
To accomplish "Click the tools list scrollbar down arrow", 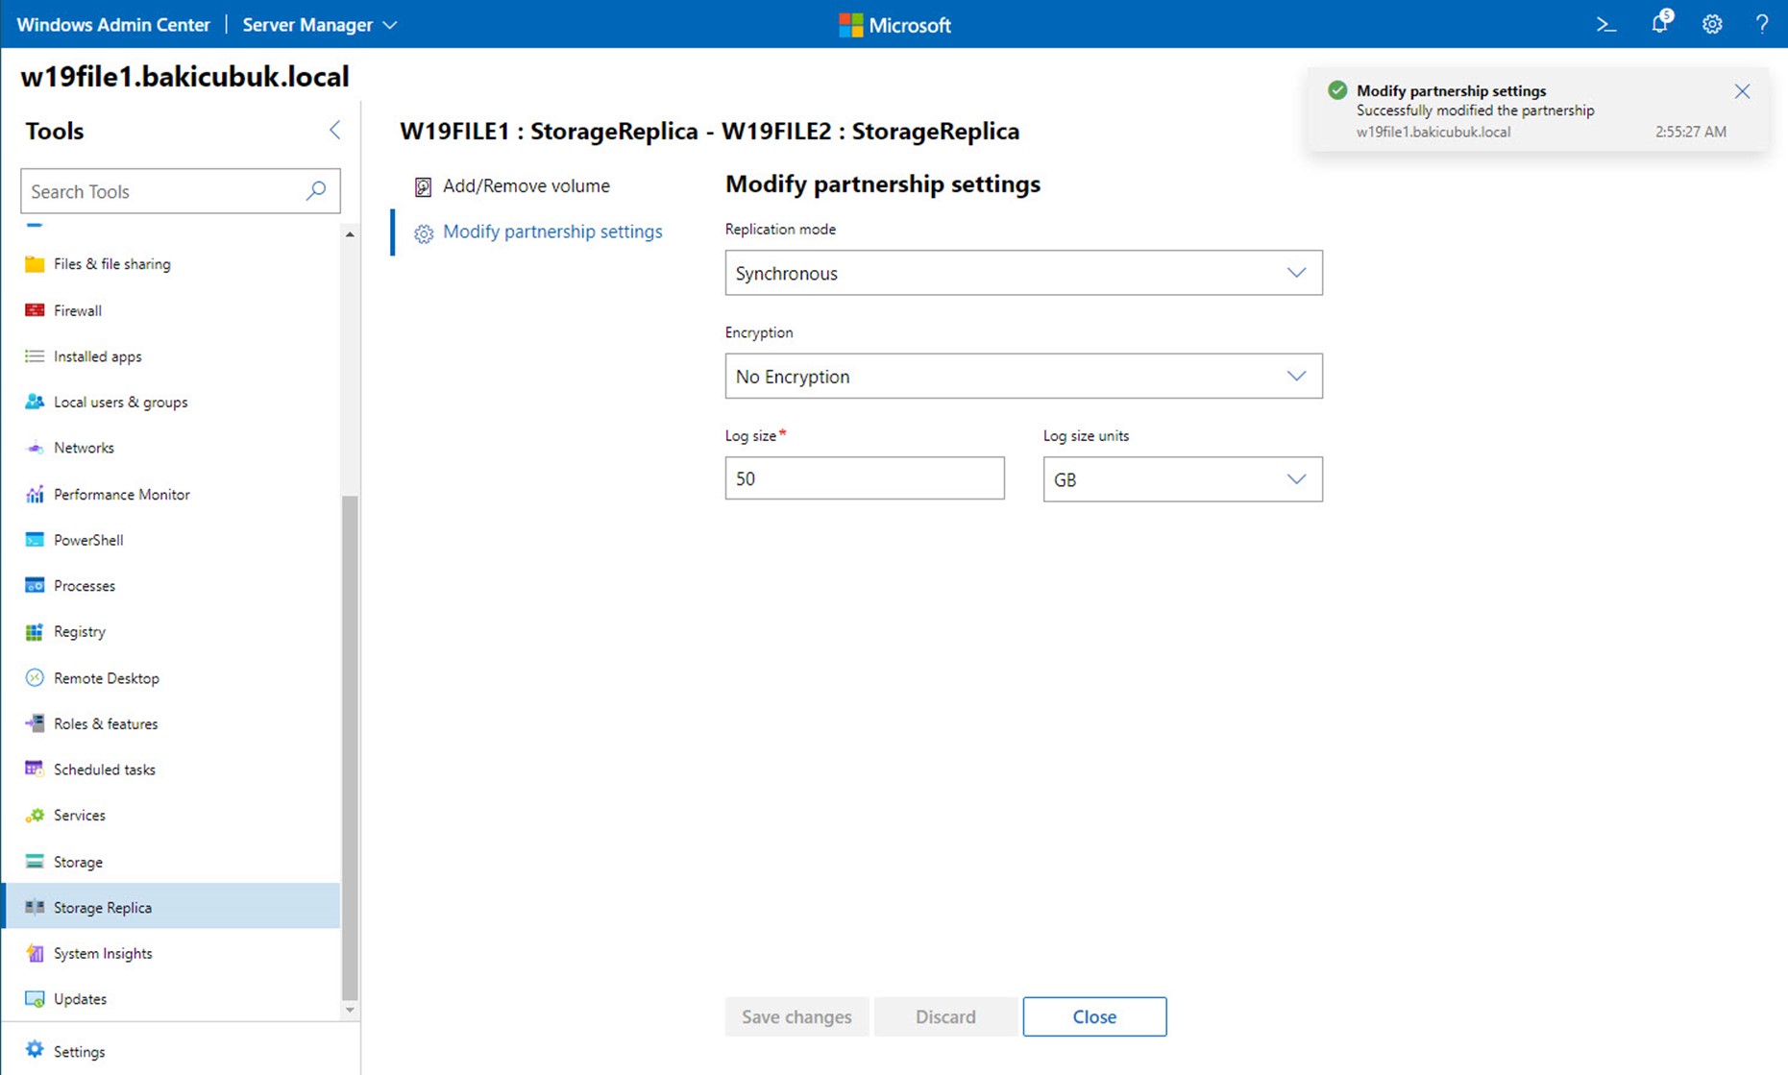I will click(350, 1010).
